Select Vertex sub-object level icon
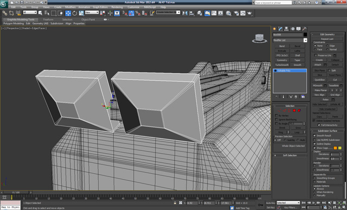Image resolution: width=347 pixels, height=210 pixels. click(x=280, y=110)
